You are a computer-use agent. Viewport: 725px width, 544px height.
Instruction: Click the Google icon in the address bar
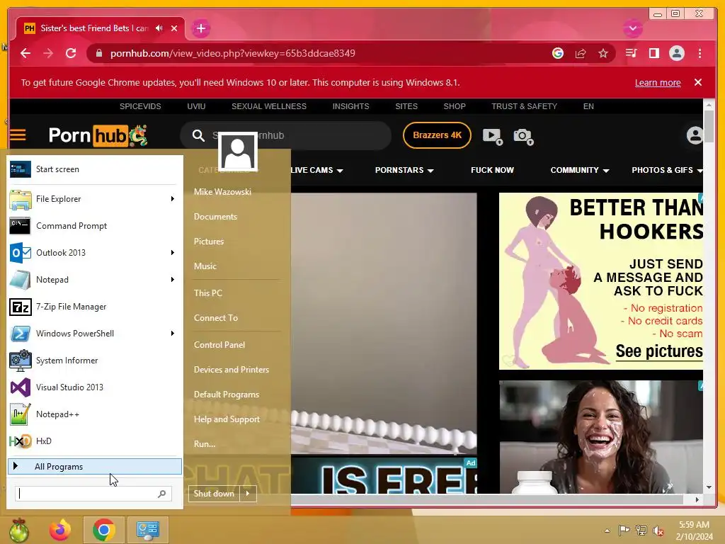pos(558,53)
